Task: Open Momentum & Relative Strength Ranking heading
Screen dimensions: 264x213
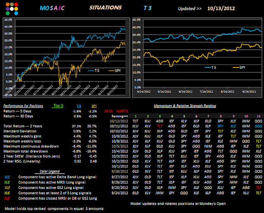Action: [x=185, y=106]
